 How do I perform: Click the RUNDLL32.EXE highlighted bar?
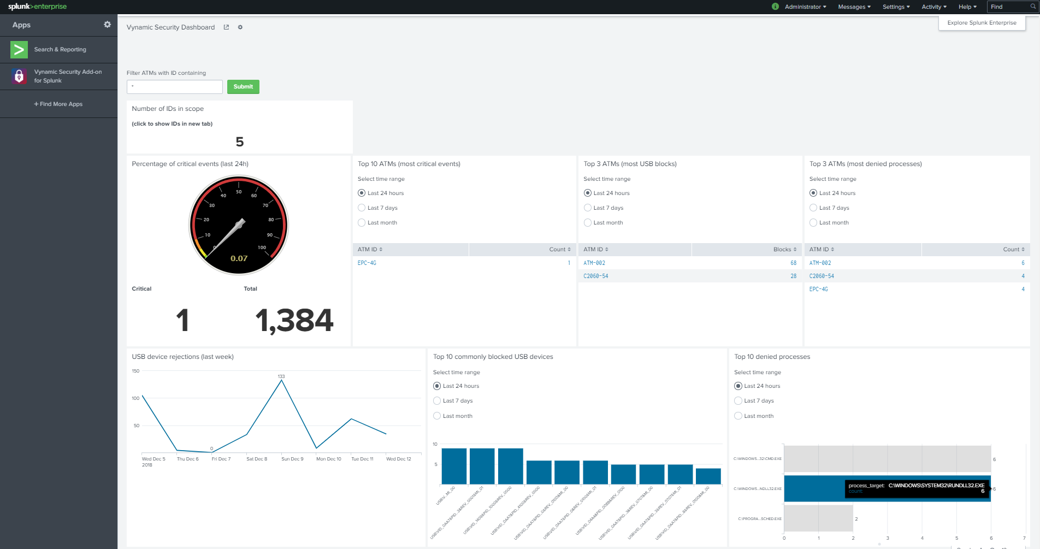tap(887, 488)
